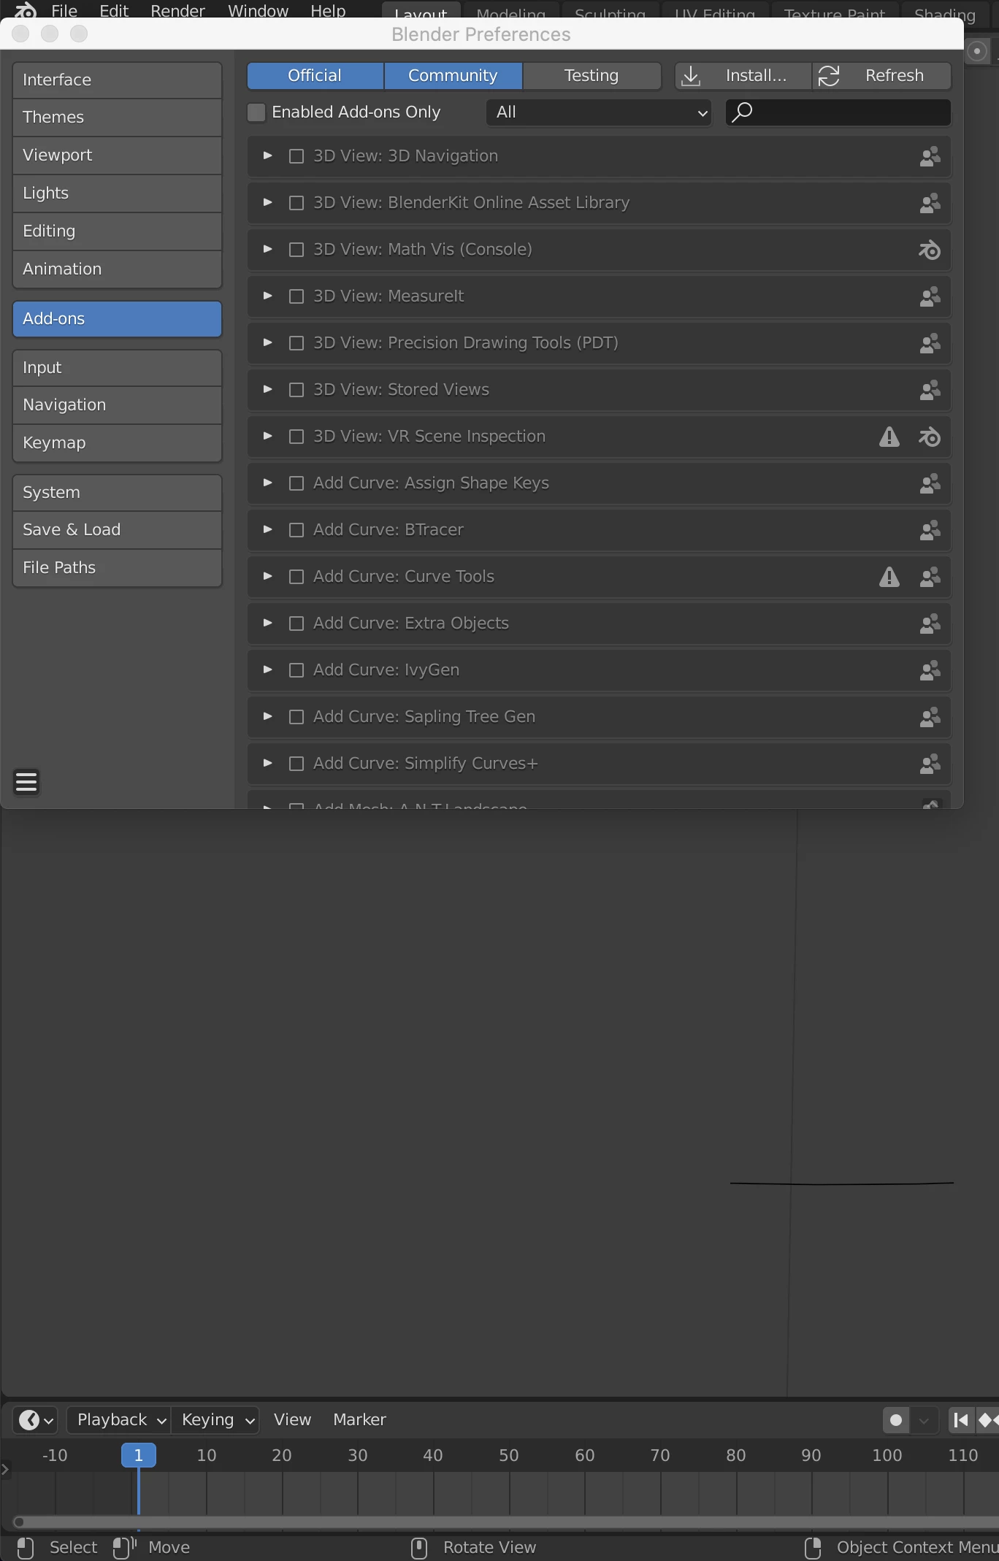
Task: Toggle Enabled Add-ons Only checkbox
Action: point(256,112)
